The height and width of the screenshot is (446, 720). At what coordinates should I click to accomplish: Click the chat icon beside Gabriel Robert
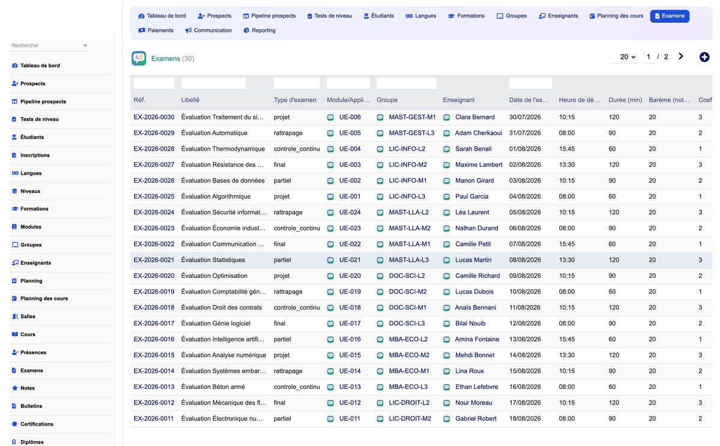click(446, 418)
